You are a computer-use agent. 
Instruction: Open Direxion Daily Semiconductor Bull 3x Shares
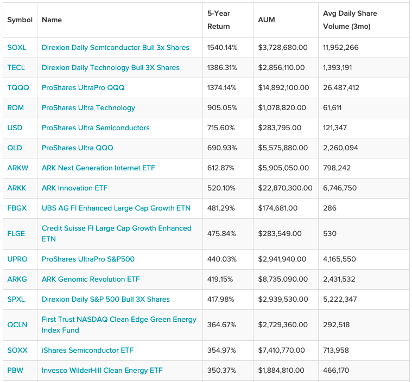coord(116,48)
